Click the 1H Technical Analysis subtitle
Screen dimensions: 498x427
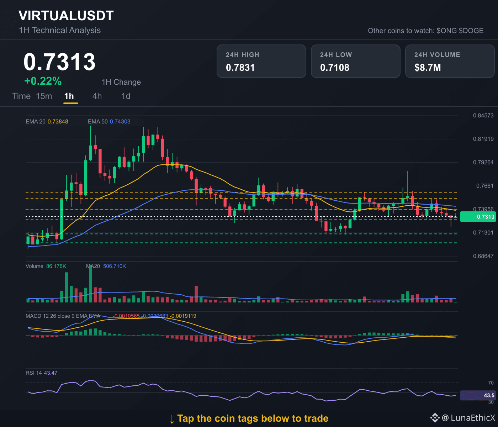click(x=60, y=30)
